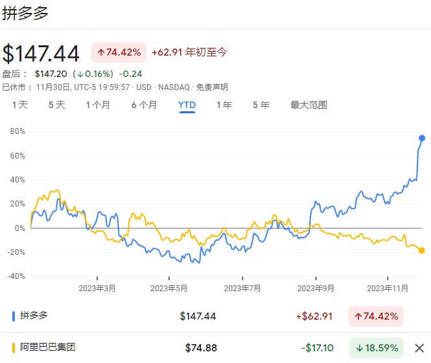Click the 拼多多 page title
The image size is (431, 363).
(25, 13)
